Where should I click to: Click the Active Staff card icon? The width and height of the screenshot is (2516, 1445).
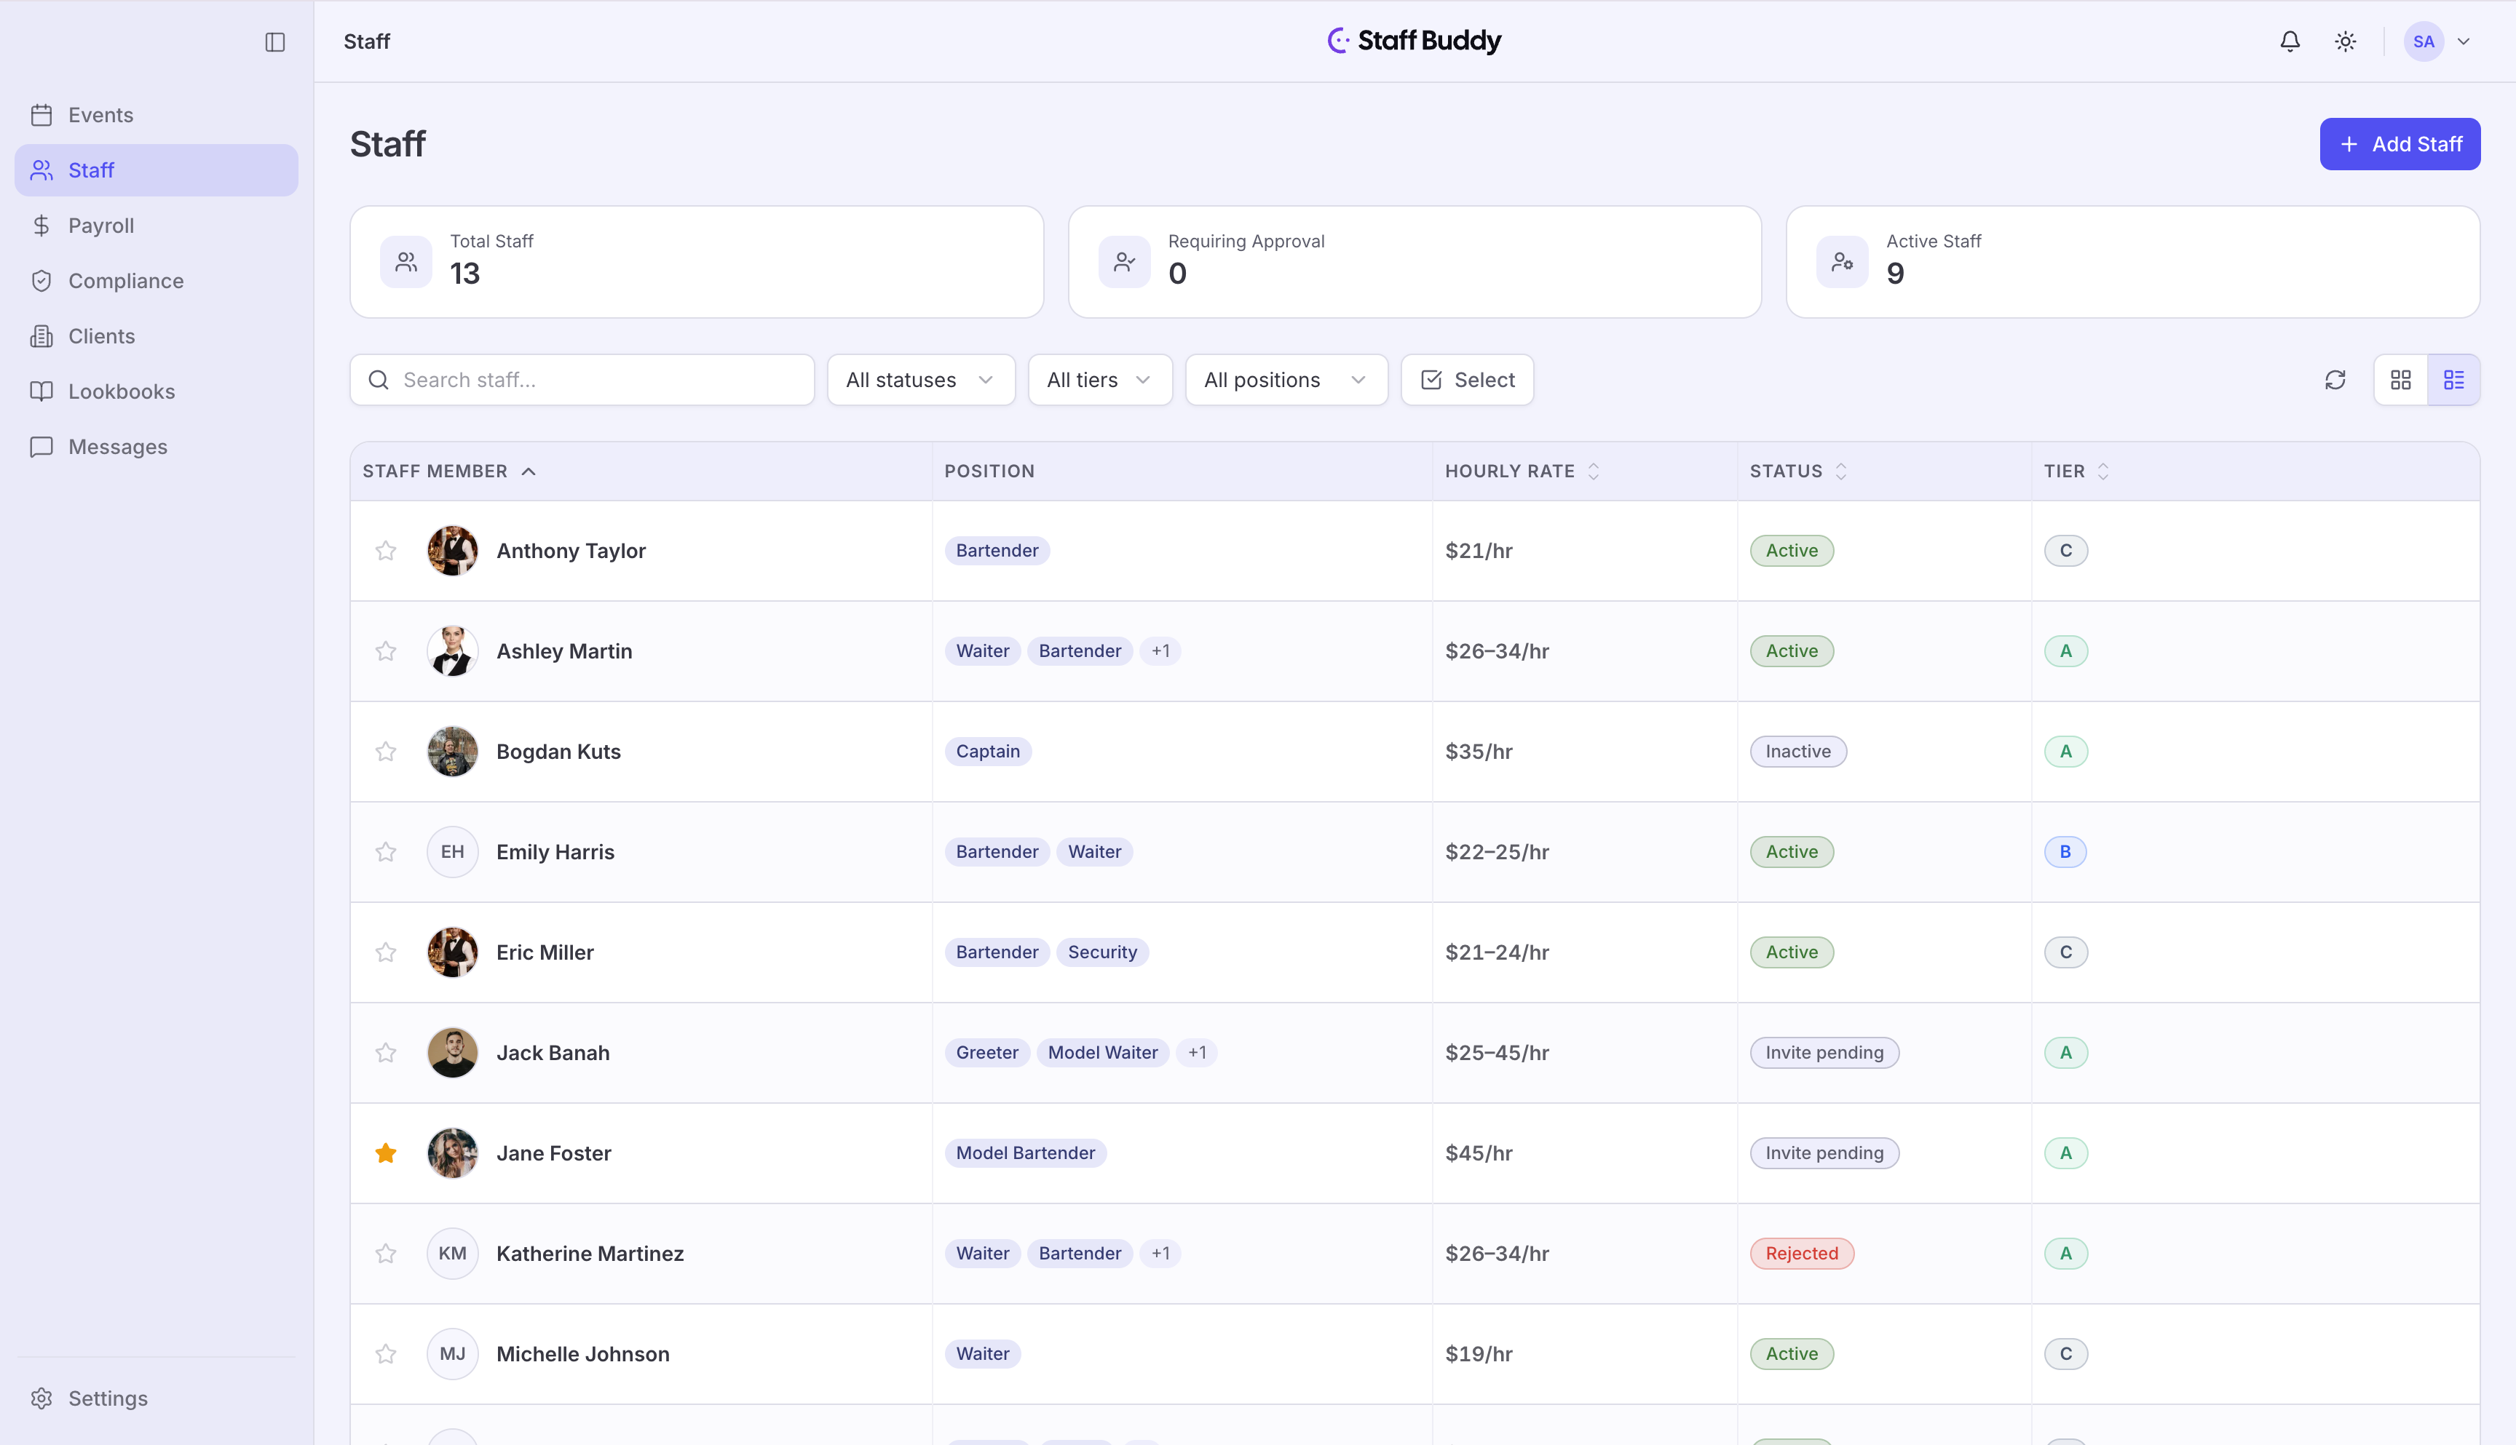[x=1842, y=262]
